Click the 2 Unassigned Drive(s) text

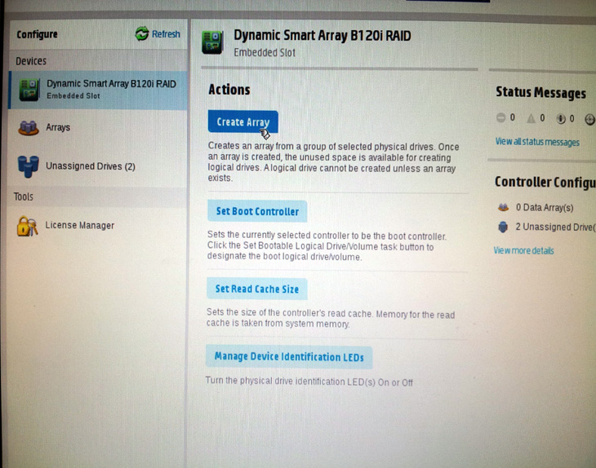(x=555, y=227)
